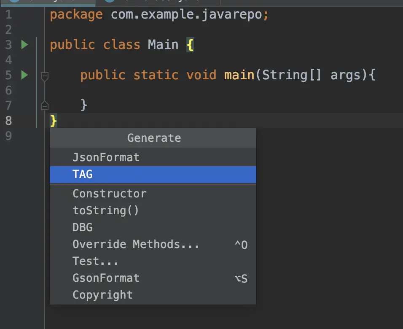This screenshot has width=403, height=329.
Task: Click line number 1 in the gutter
Action: pos(9,15)
